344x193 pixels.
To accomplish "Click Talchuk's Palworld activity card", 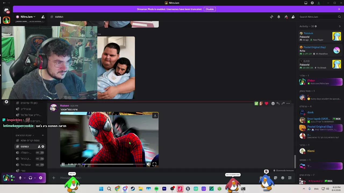I will click(x=320, y=36).
